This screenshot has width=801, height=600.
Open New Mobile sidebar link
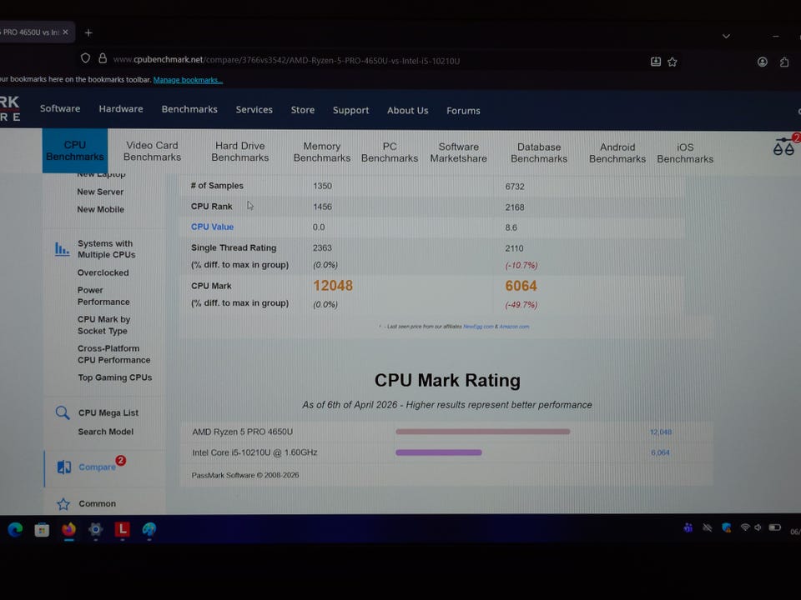point(101,209)
